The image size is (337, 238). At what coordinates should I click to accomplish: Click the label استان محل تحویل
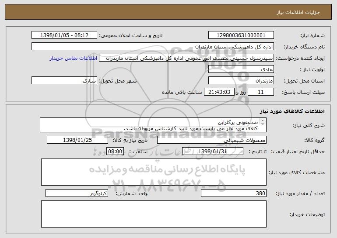pos(304,81)
